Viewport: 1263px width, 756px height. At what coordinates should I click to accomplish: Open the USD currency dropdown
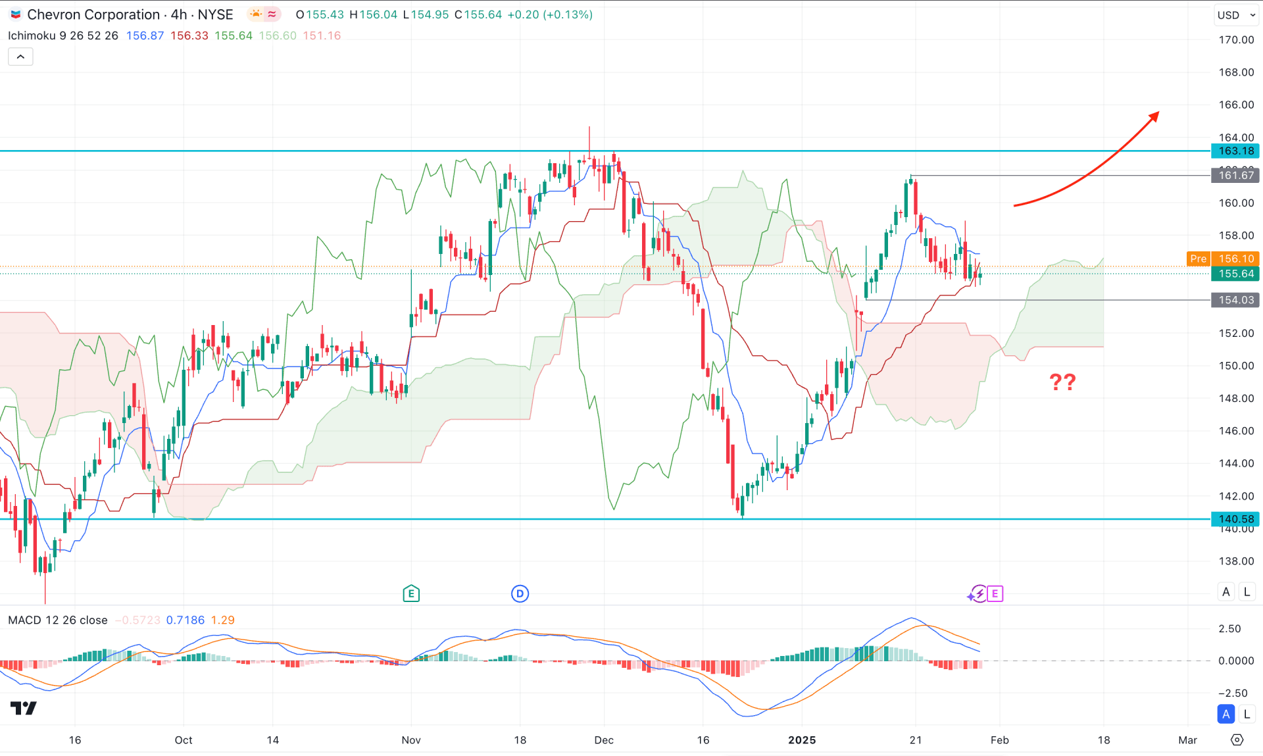(1236, 14)
